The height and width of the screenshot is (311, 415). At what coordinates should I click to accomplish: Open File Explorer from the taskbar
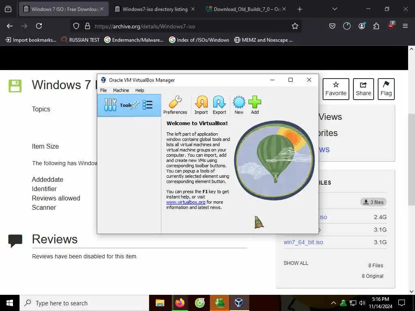(x=160, y=303)
